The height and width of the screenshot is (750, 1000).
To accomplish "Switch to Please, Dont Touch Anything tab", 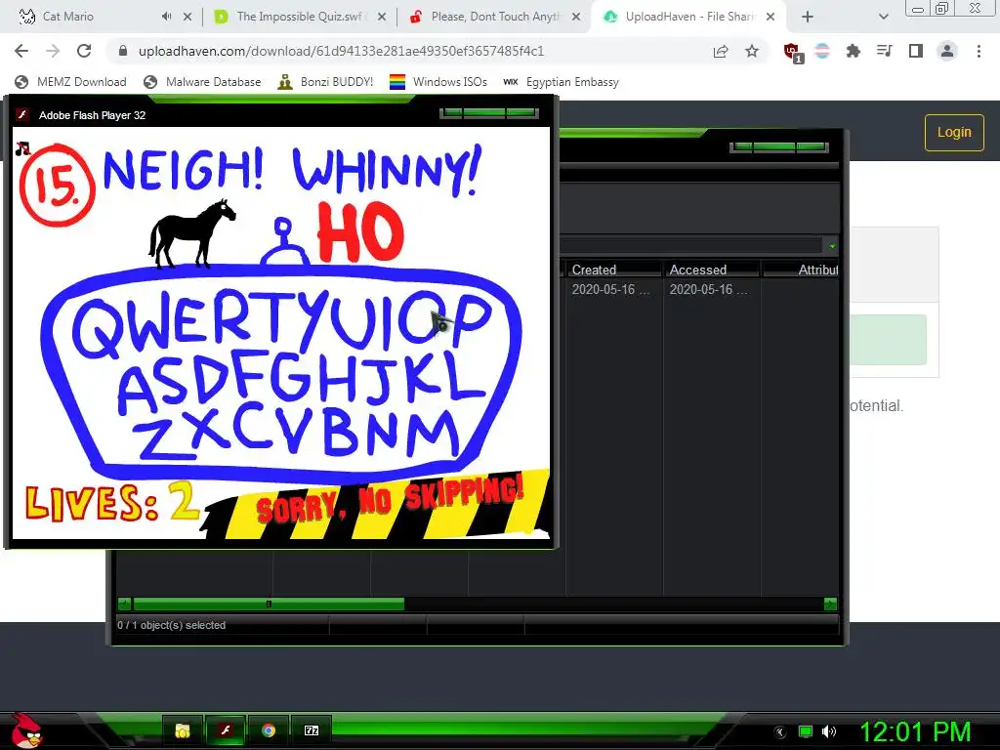I will [494, 17].
